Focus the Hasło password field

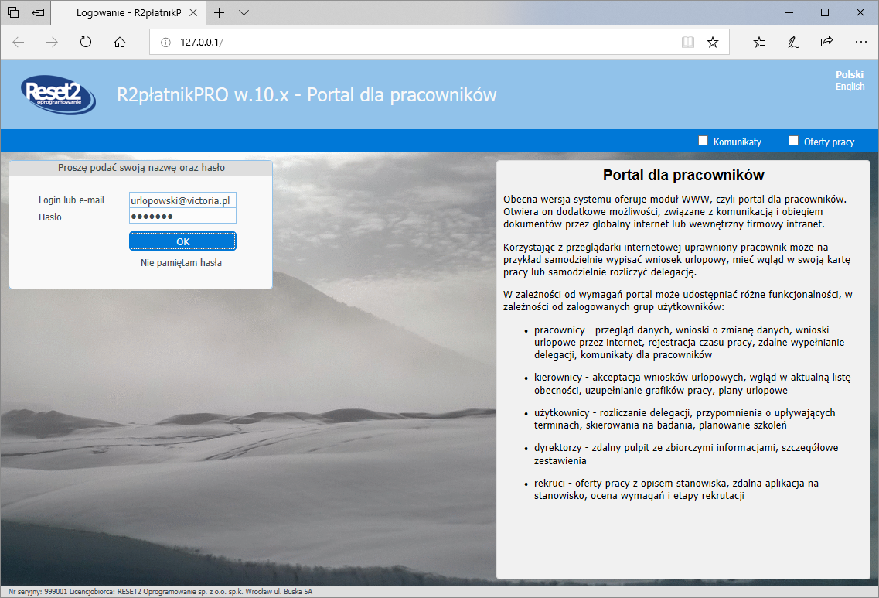[x=182, y=217]
